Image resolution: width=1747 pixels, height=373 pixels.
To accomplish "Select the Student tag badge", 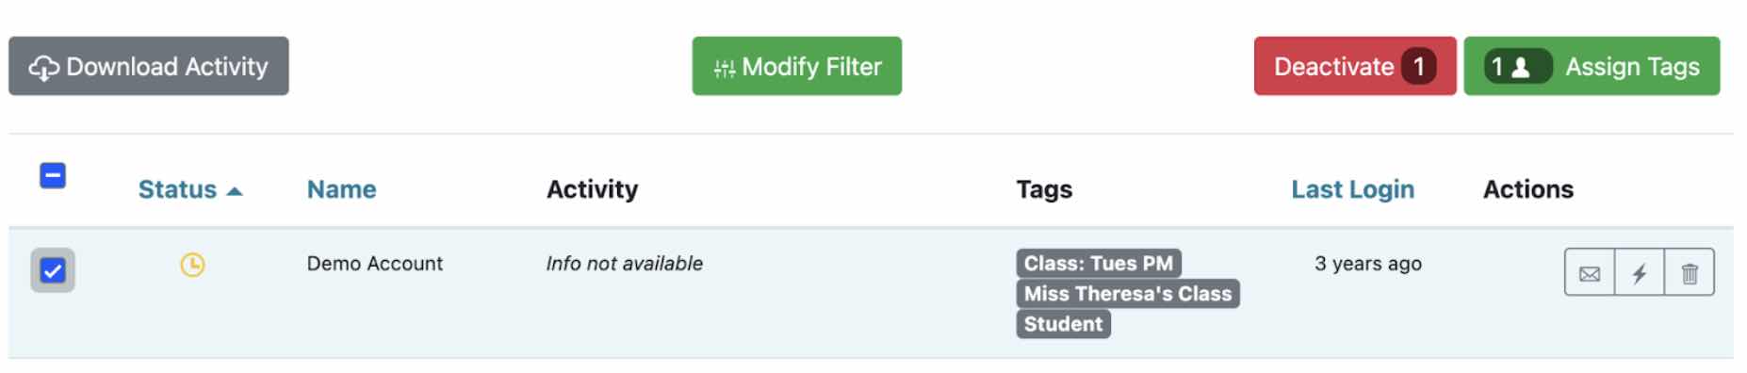I will click(x=1063, y=323).
